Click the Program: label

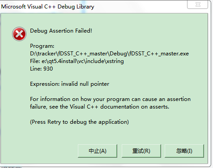42,46
